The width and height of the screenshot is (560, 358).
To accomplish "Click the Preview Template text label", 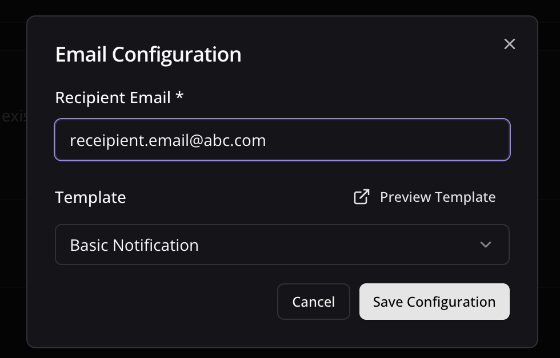I will 438,197.
